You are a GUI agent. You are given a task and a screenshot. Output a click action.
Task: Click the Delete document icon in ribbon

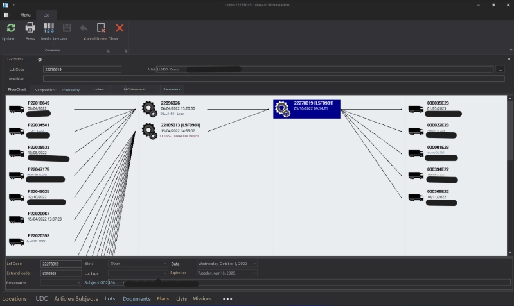pos(101,28)
